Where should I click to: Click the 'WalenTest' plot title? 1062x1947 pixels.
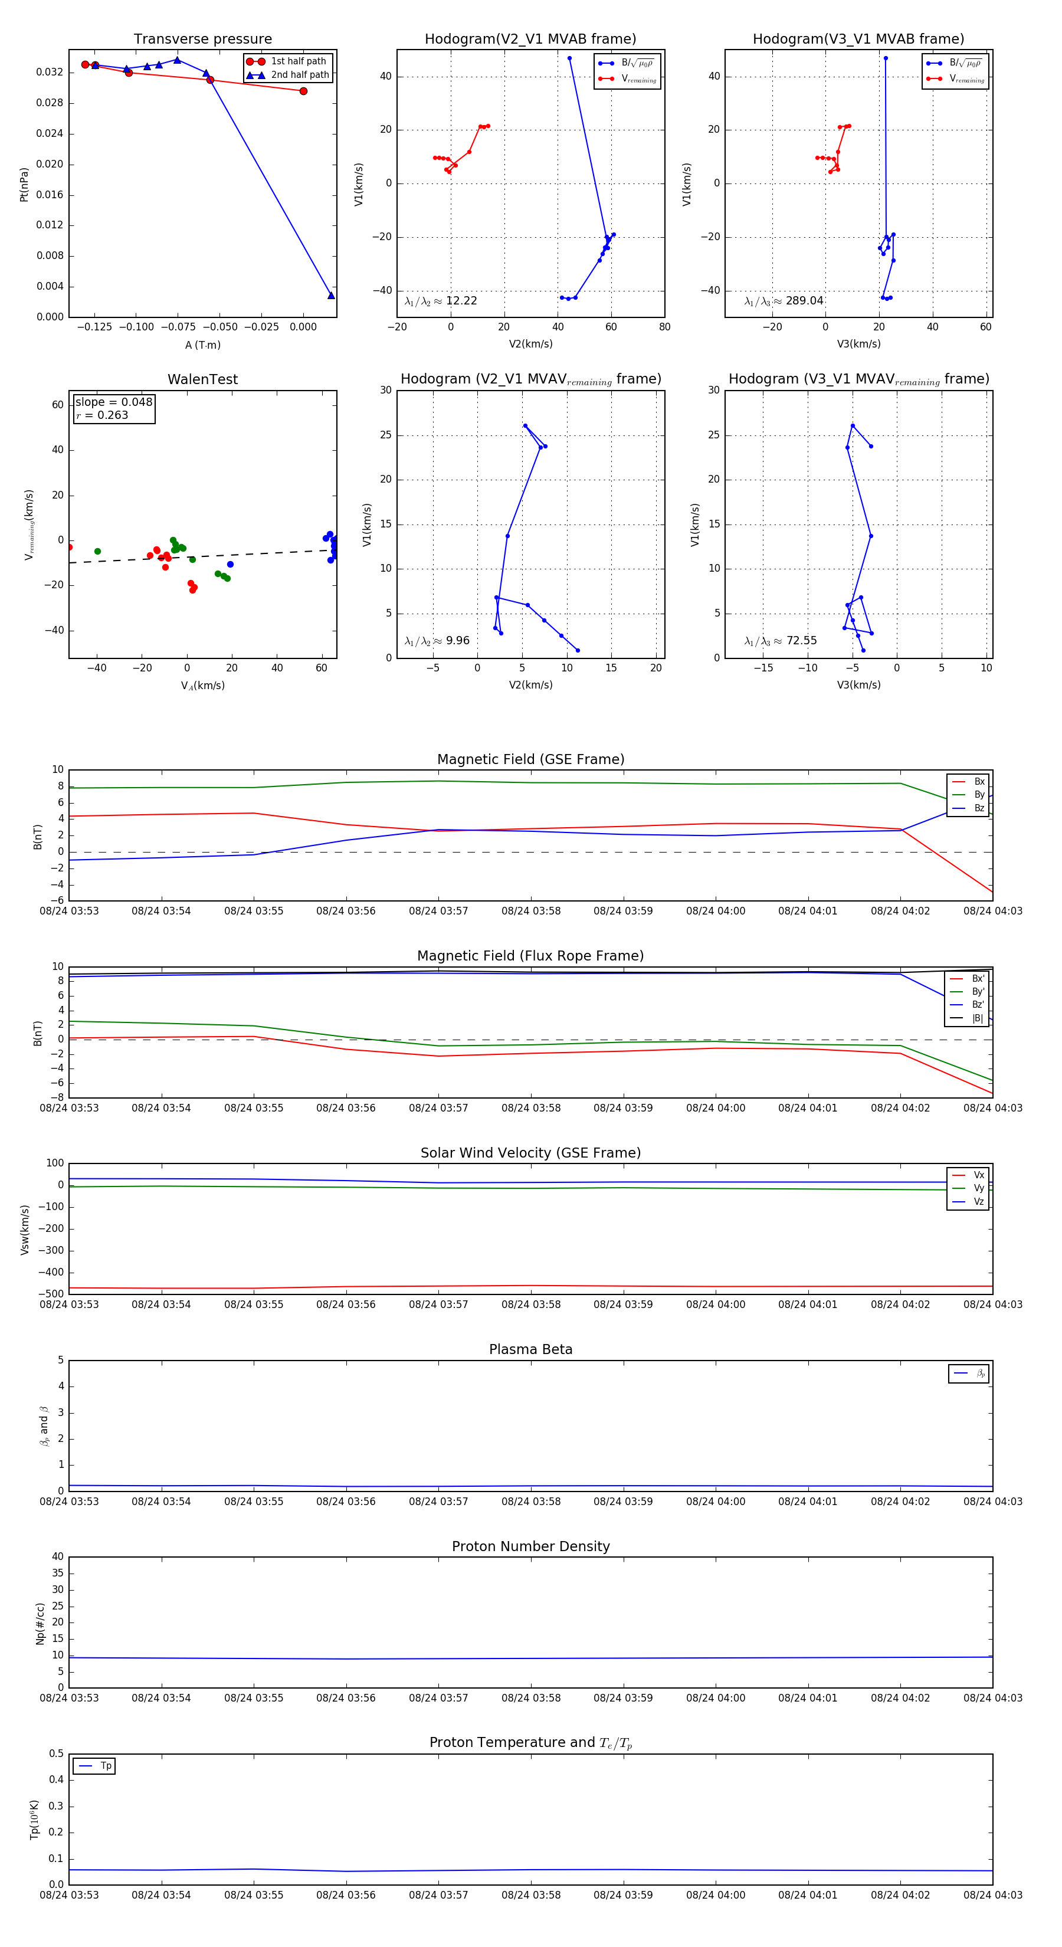[202, 379]
